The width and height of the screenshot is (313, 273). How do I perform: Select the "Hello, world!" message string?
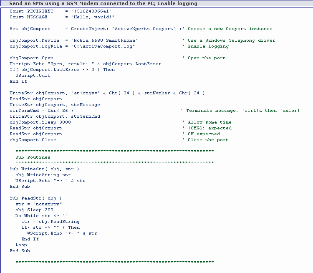coord(93,17)
